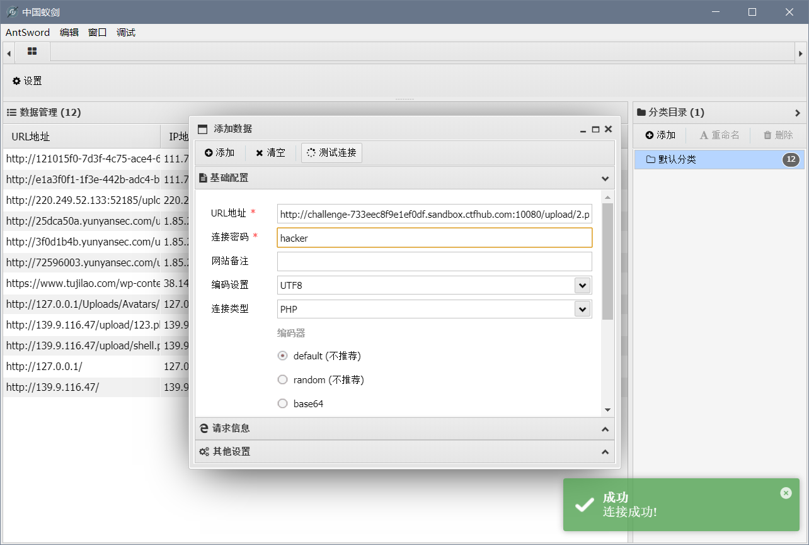Image resolution: width=809 pixels, height=545 pixels.
Task: Click the 测试连接 test connection button
Action: (x=331, y=152)
